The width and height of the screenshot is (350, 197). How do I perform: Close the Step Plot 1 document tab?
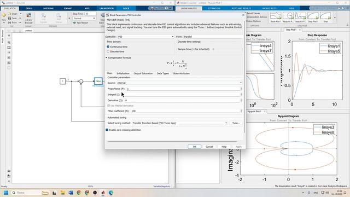[300, 30]
